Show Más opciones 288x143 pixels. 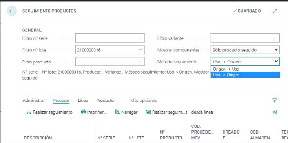pos(144,100)
